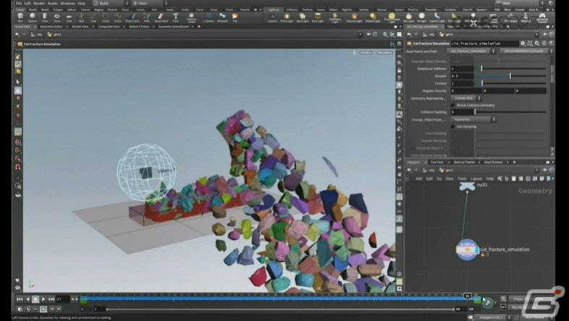Click the cid_fracture_simulation node icon
This screenshot has width=569, height=321.
[x=467, y=249]
